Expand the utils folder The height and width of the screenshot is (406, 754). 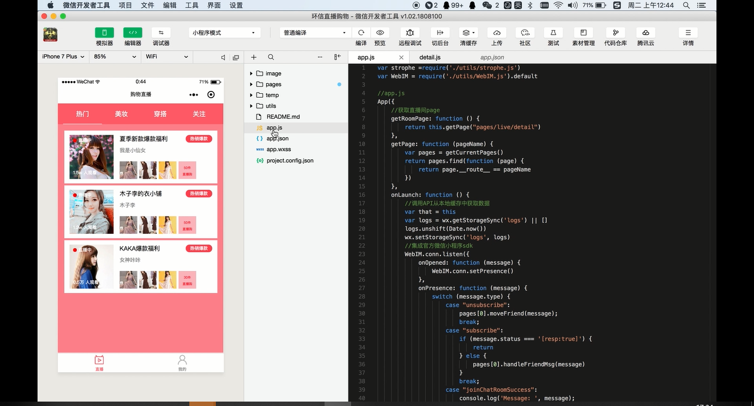pos(251,106)
